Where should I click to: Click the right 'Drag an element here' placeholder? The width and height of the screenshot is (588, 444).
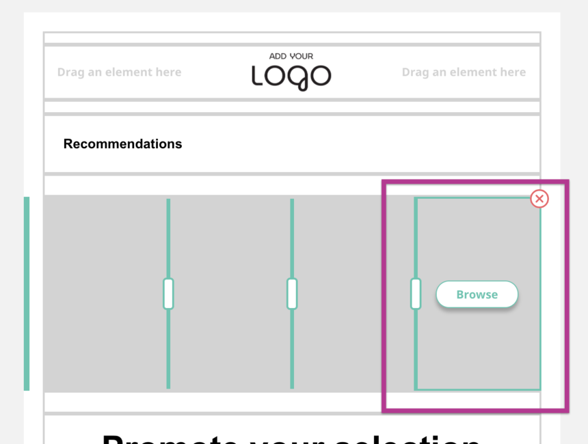coord(464,72)
